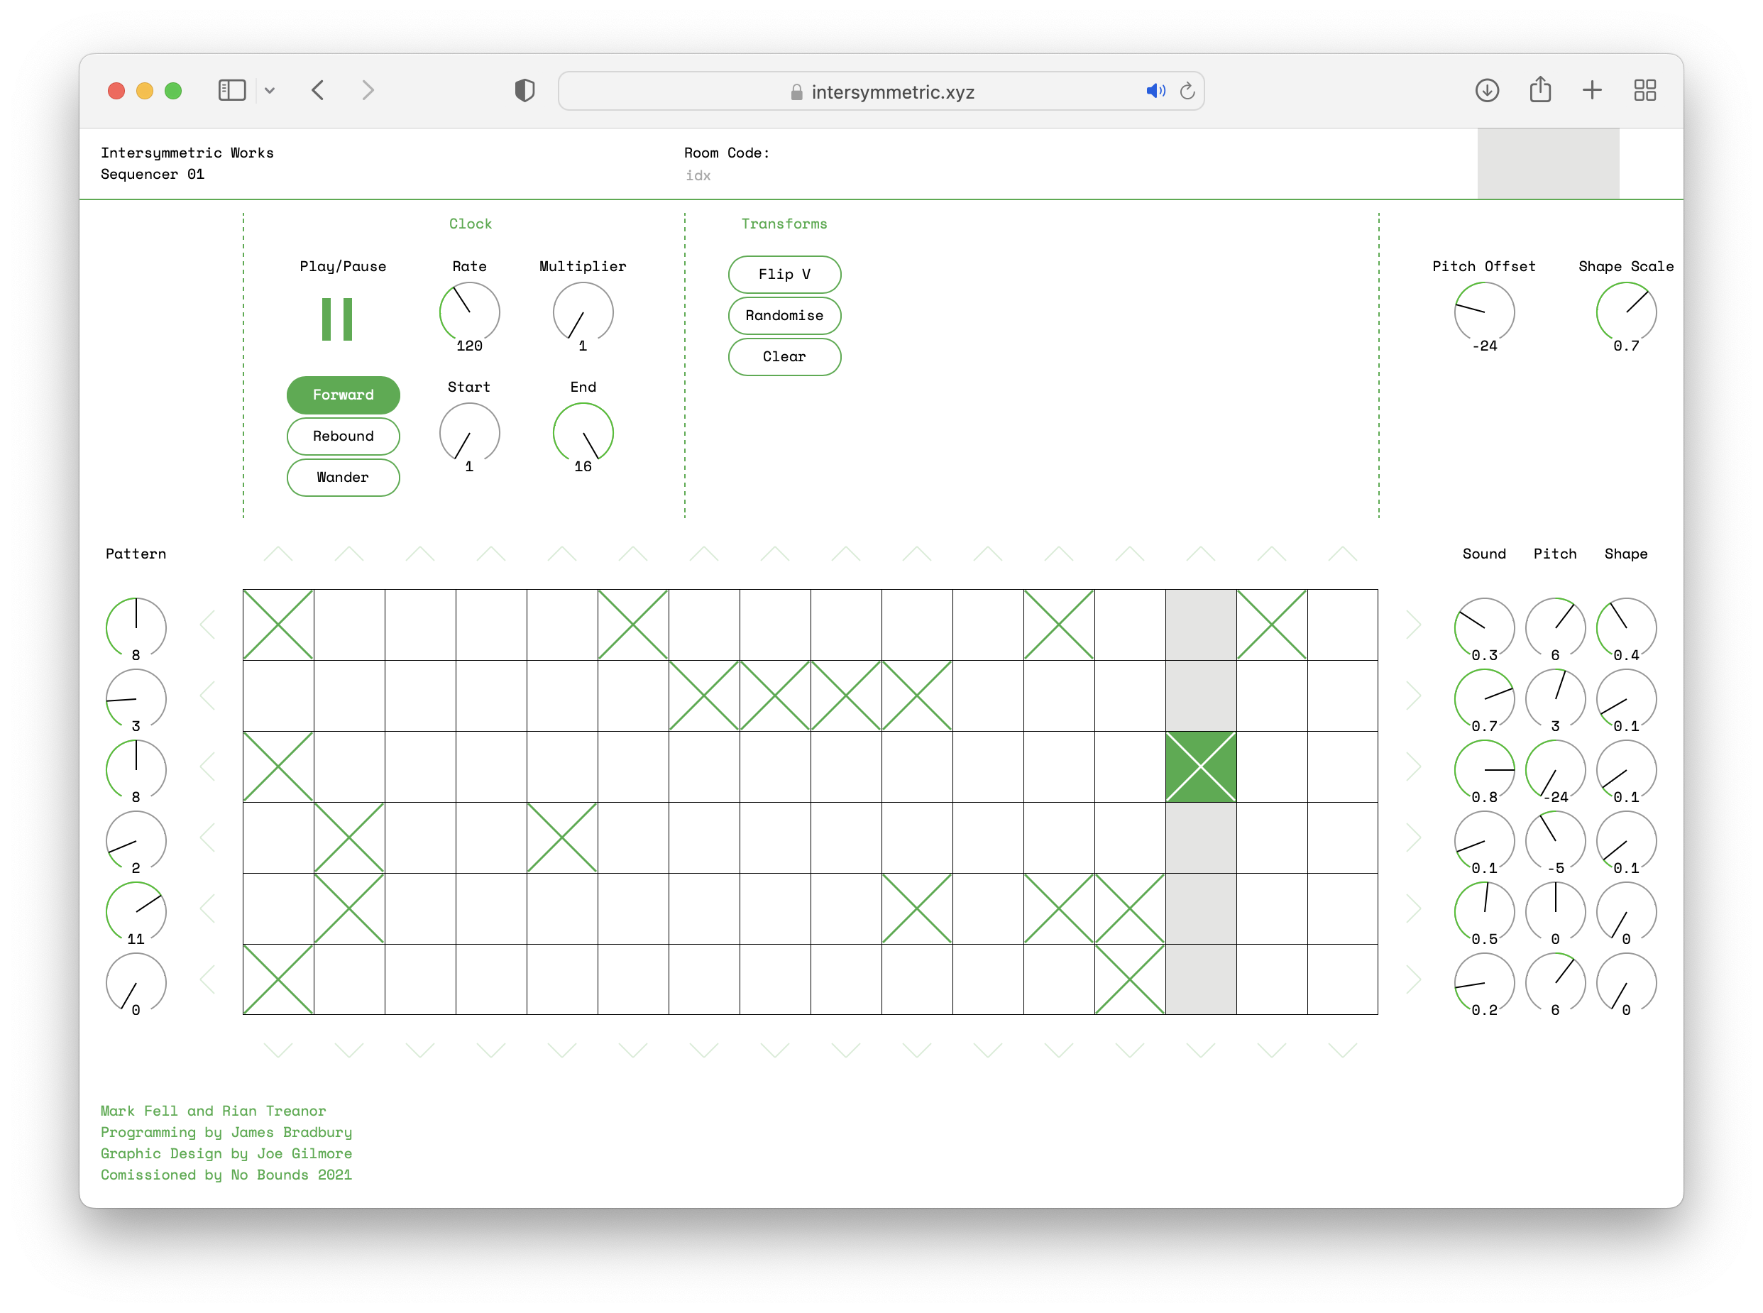
Task: Select the Rebound playback mode
Action: click(343, 436)
